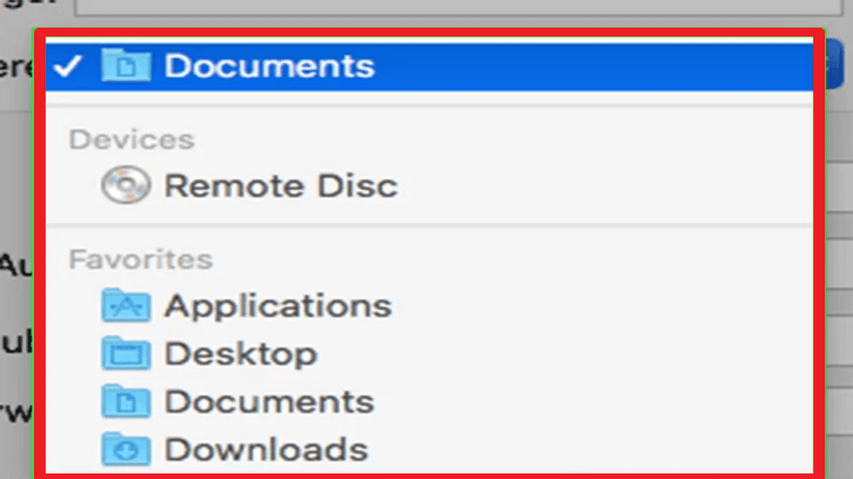This screenshot has height=479, width=853.
Task: Click the Downloads folder icon
Action: tap(126, 449)
